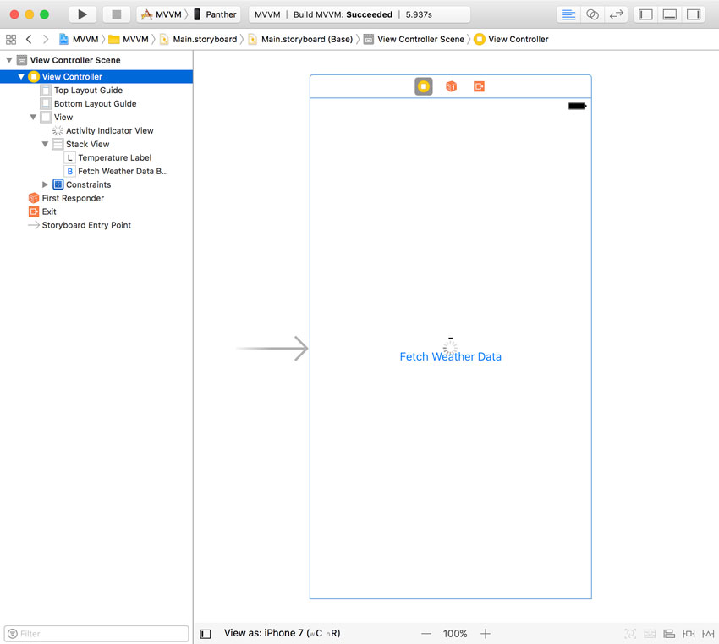
Task: Select Exit in outline
Action: click(x=48, y=212)
